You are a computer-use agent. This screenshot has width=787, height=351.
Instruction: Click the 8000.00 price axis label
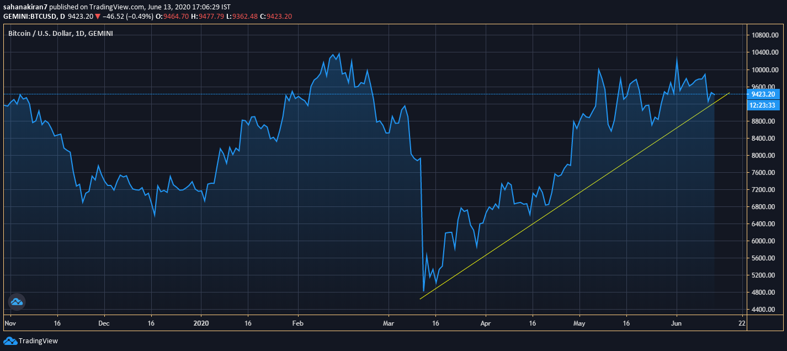tap(764, 155)
